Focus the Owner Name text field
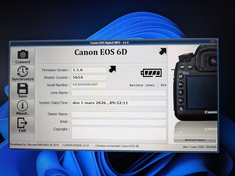The image size is (235, 176). pyautogui.click(x=119, y=115)
